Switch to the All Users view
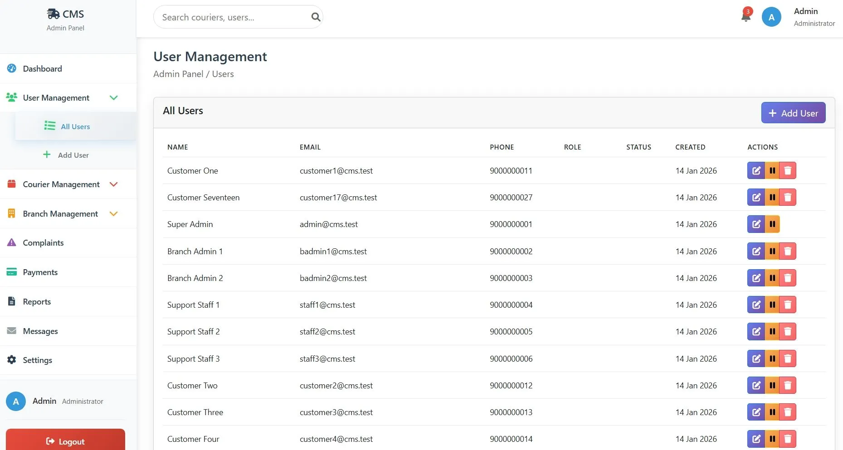The width and height of the screenshot is (843, 450). pos(75,126)
